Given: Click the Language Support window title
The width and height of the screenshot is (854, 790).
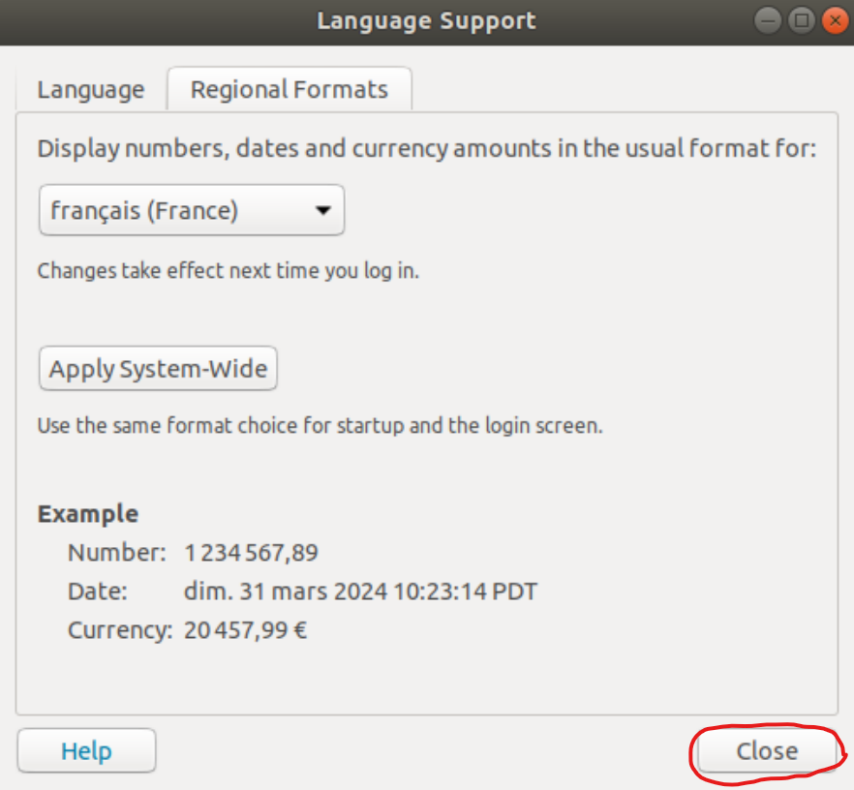Looking at the screenshot, I should [x=426, y=20].
